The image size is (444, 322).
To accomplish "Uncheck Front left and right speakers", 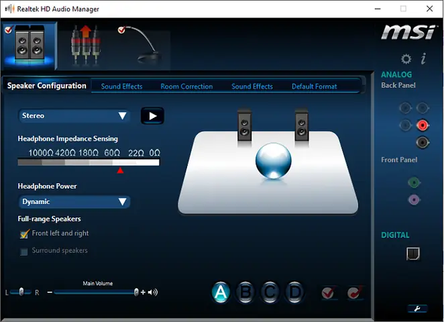I will (24, 234).
